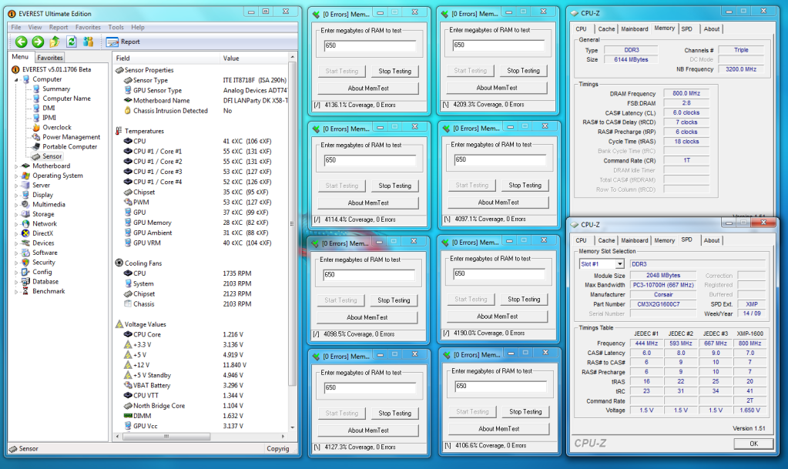The width and height of the screenshot is (788, 469).
Task: Expand the Storage tree node
Action: tap(16, 214)
